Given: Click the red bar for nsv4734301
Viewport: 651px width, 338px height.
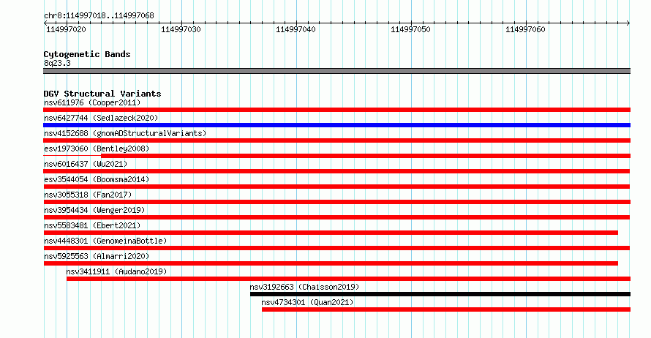Looking at the screenshot, I should click(446, 309).
